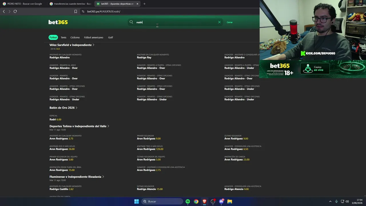
Task: Open Google Chrome from the taskbar
Action: (x=196, y=201)
